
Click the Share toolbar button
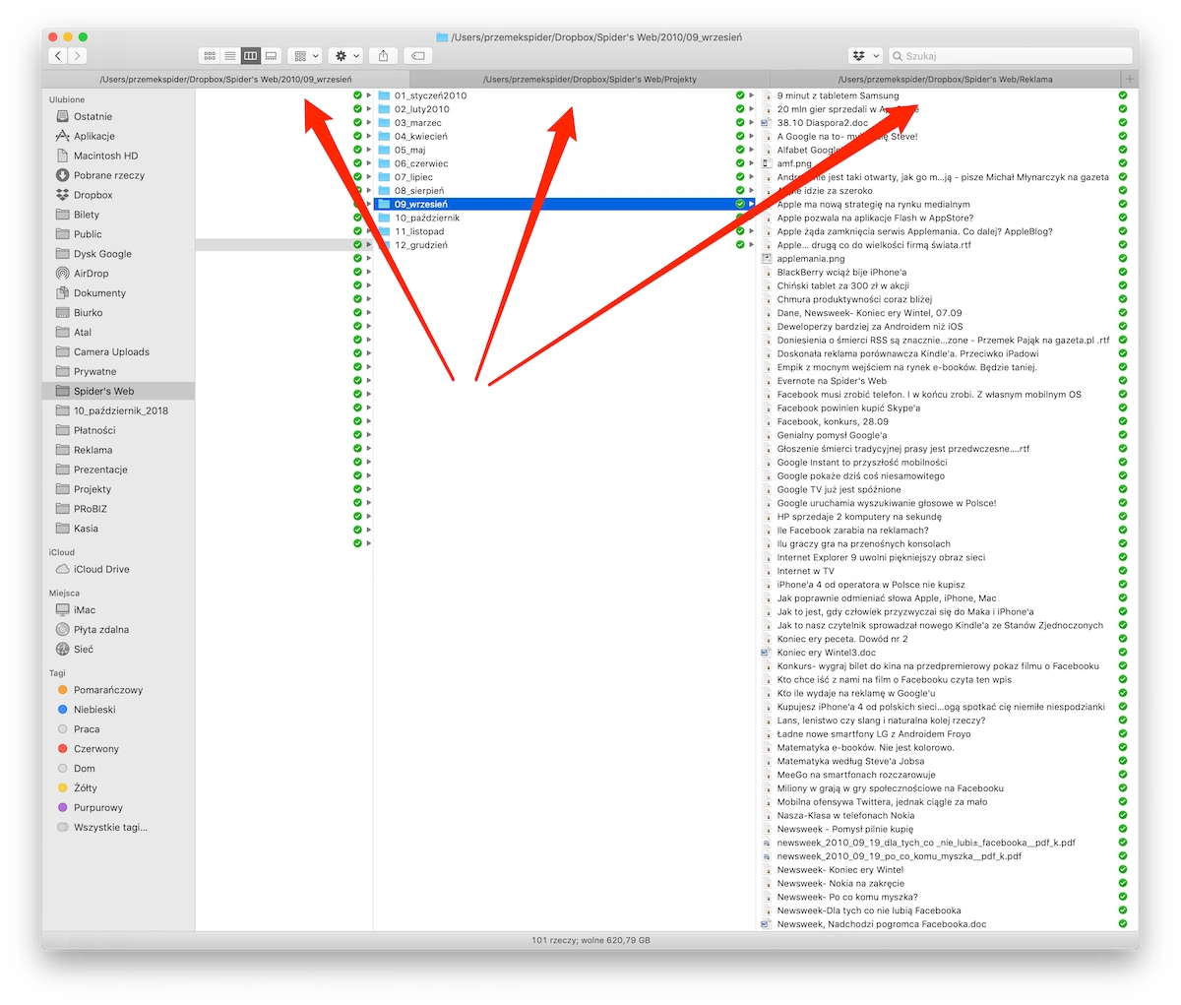[x=384, y=56]
